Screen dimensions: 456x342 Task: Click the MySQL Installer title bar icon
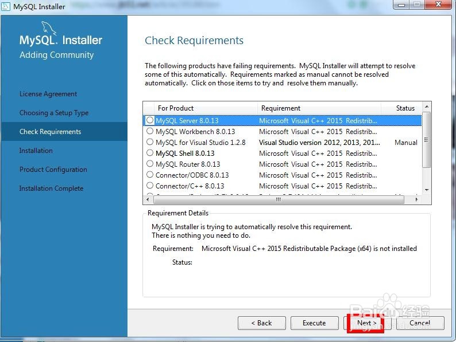pos(6,6)
